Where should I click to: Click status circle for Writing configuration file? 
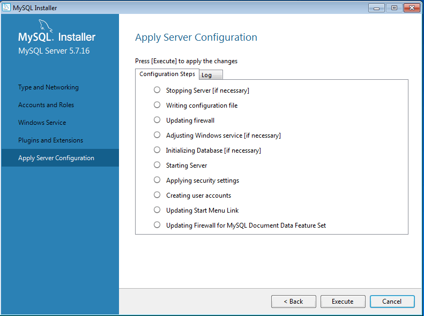coord(157,104)
